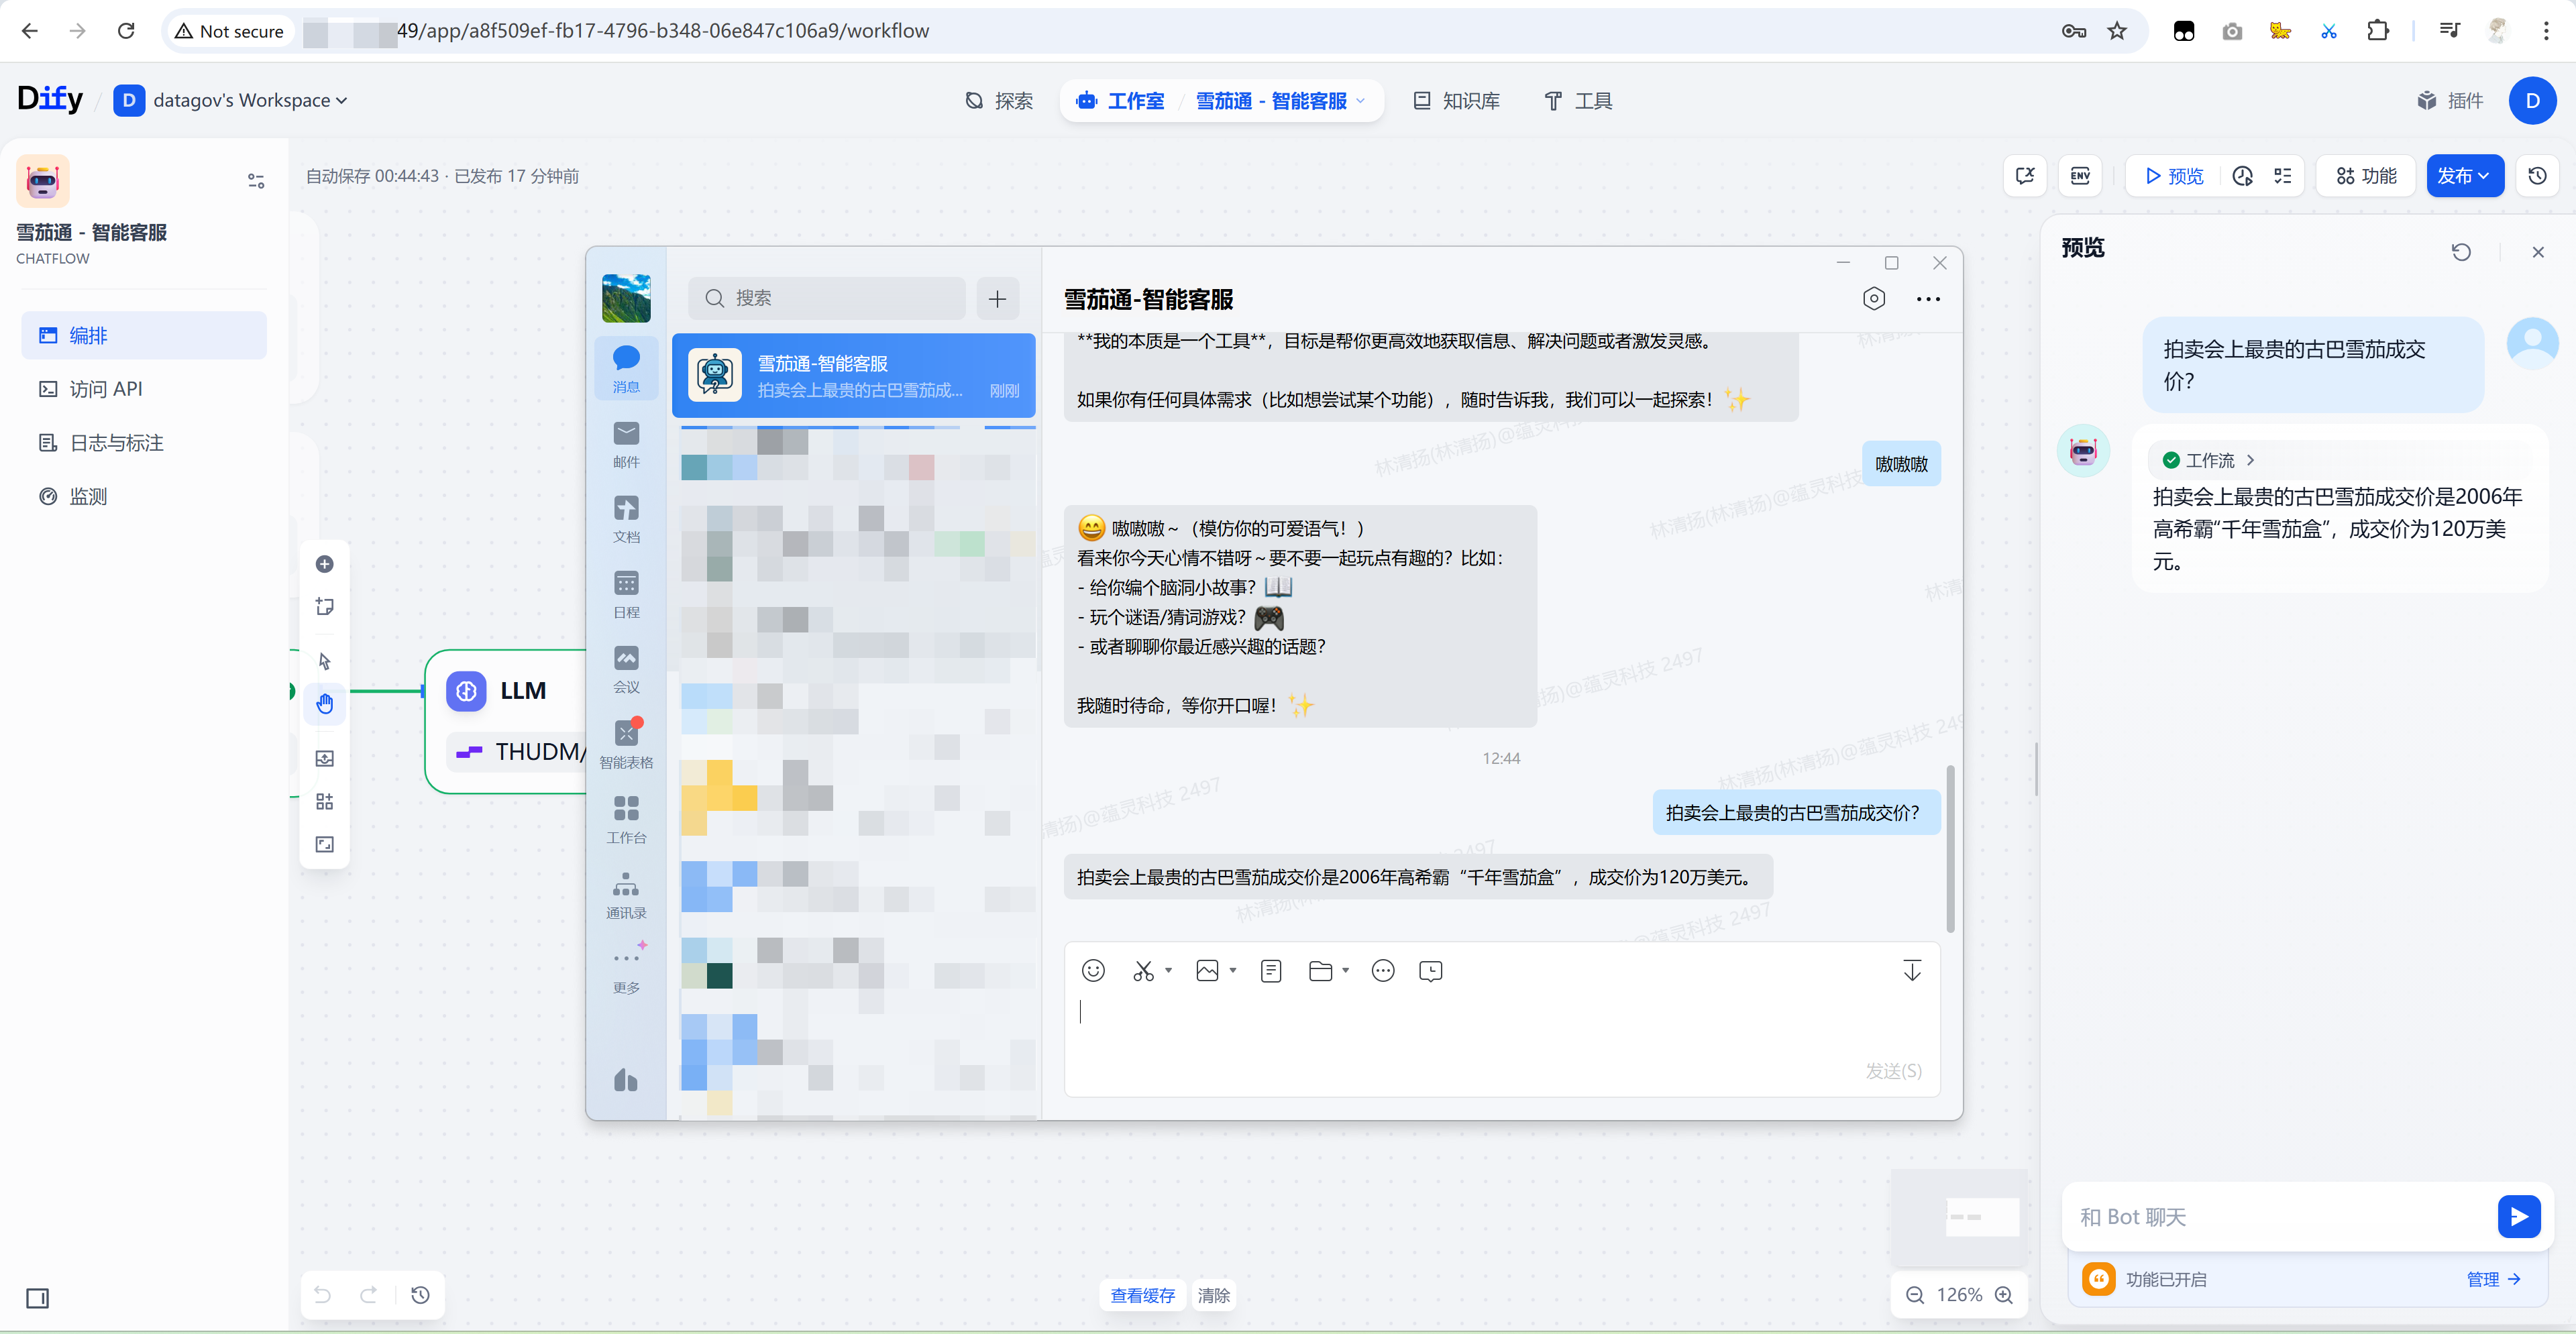Select 编排 in the left menu
The image size is (2576, 1334).
point(144,335)
